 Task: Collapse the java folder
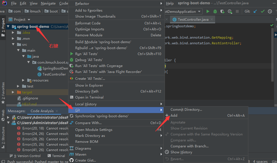click(23, 57)
